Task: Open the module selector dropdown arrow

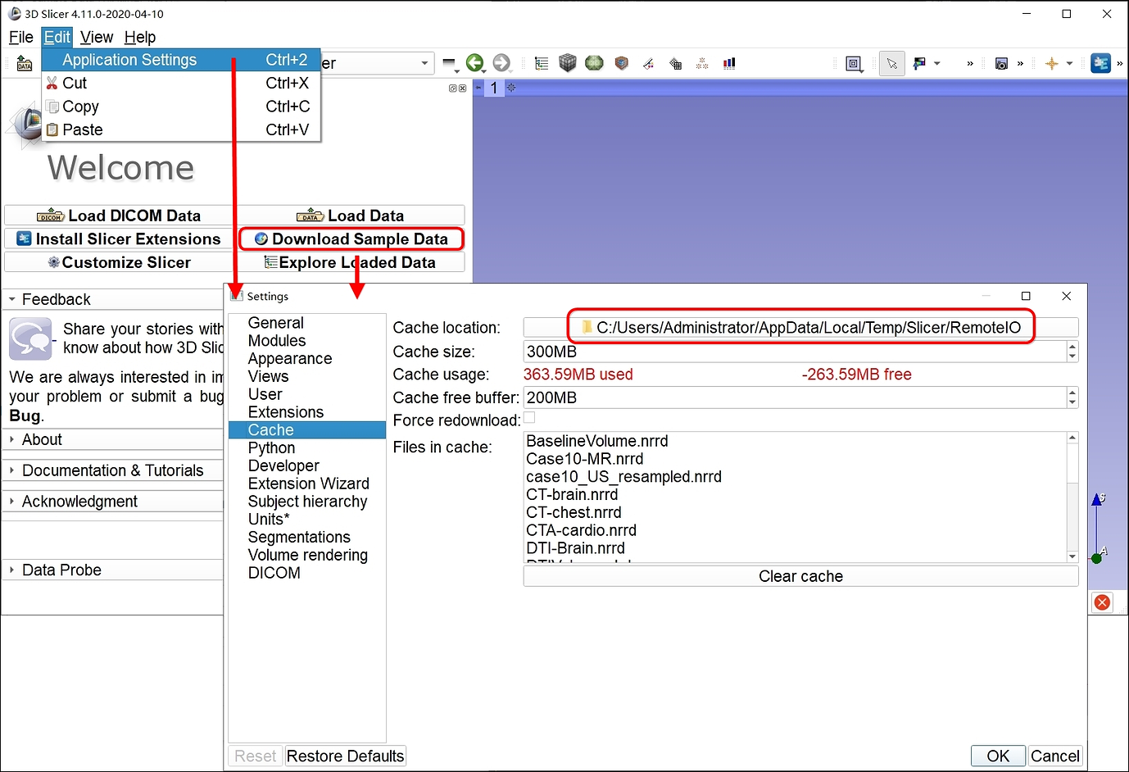Action: 424,63
